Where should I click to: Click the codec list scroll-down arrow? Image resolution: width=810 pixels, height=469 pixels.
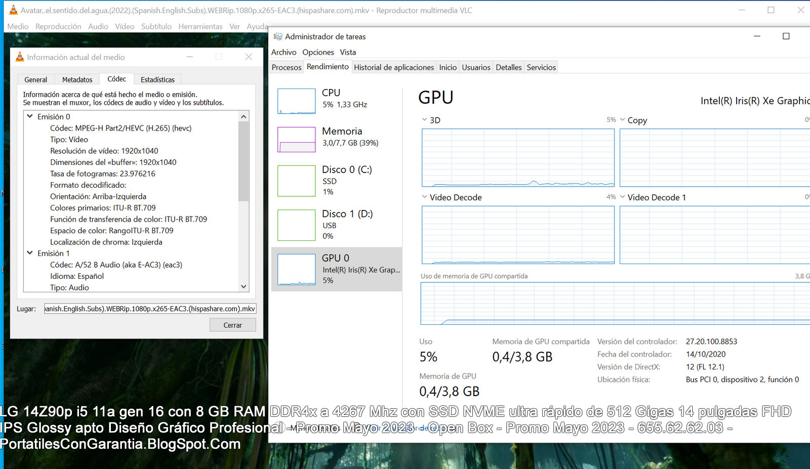244,286
